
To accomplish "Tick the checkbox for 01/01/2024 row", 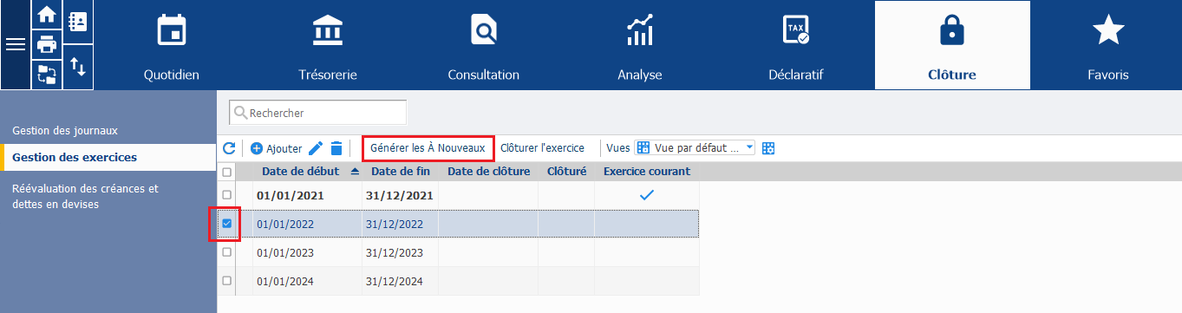I will point(227,281).
